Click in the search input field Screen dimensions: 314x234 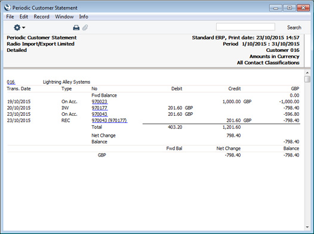coord(245,27)
